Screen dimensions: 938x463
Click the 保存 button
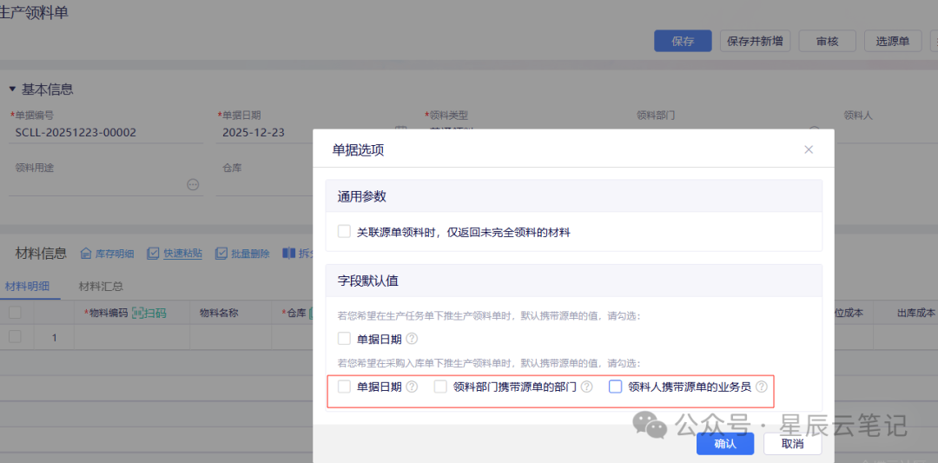(683, 42)
